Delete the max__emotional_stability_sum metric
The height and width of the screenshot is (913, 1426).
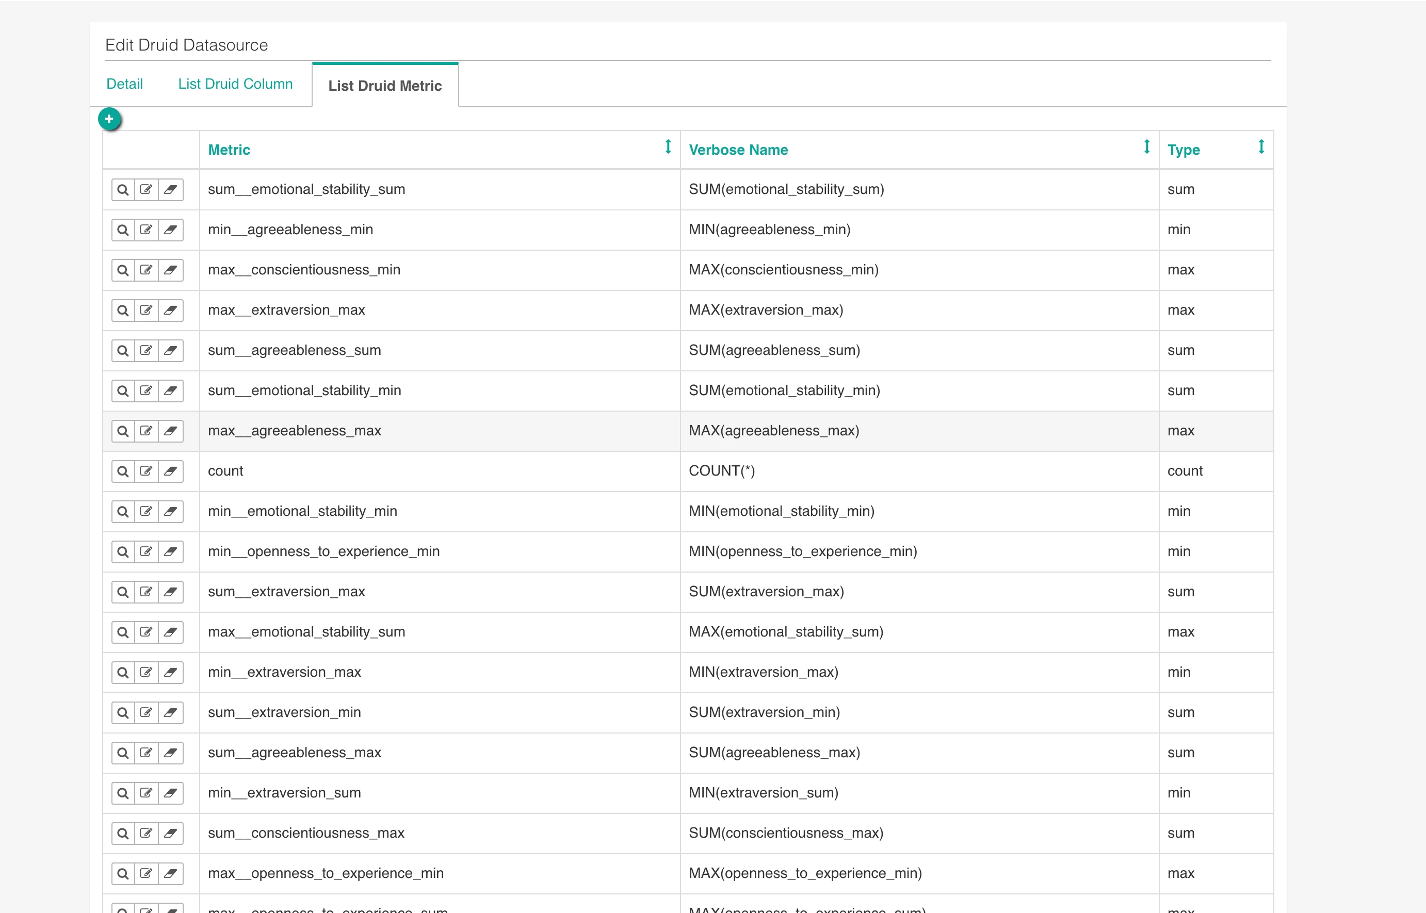[x=171, y=632]
